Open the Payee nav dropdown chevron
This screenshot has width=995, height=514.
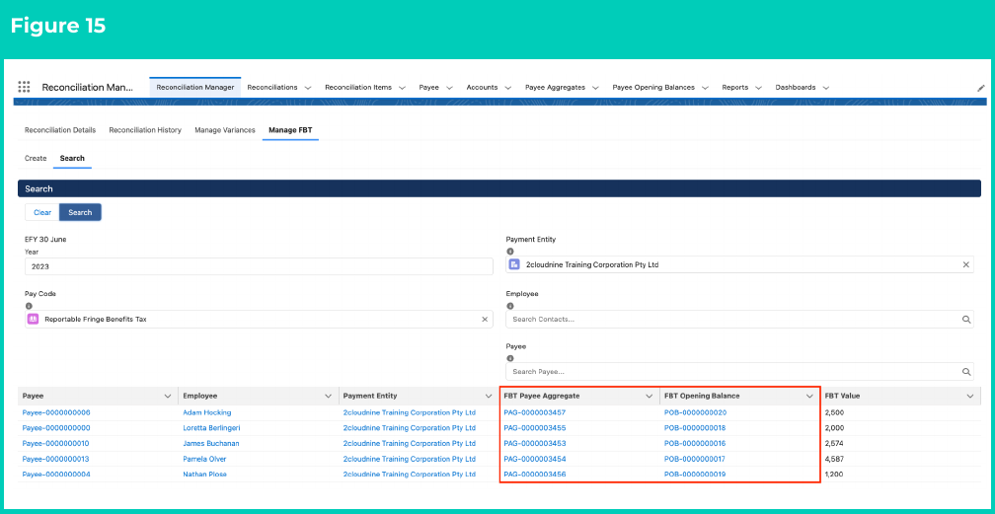[449, 88]
